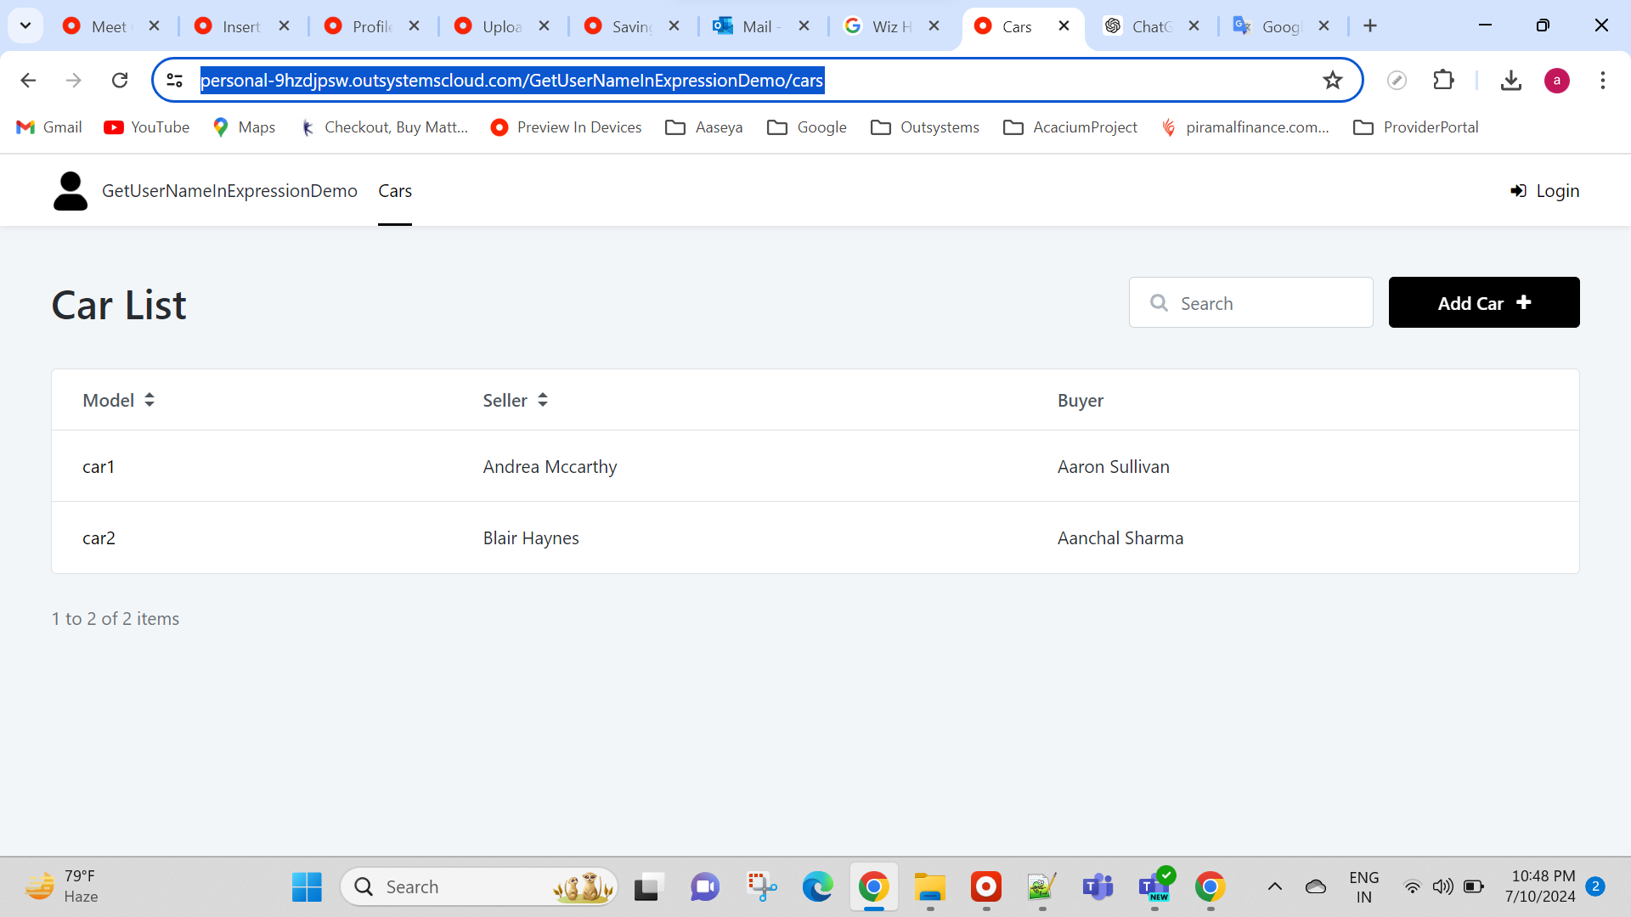Close the Cars browser tab
Viewport: 1631px width, 917px height.
point(1064,26)
